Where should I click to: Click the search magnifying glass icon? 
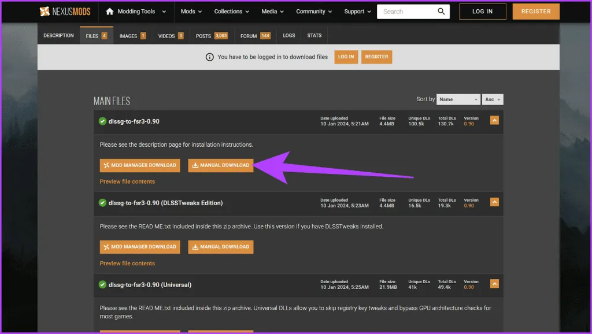pos(441,12)
